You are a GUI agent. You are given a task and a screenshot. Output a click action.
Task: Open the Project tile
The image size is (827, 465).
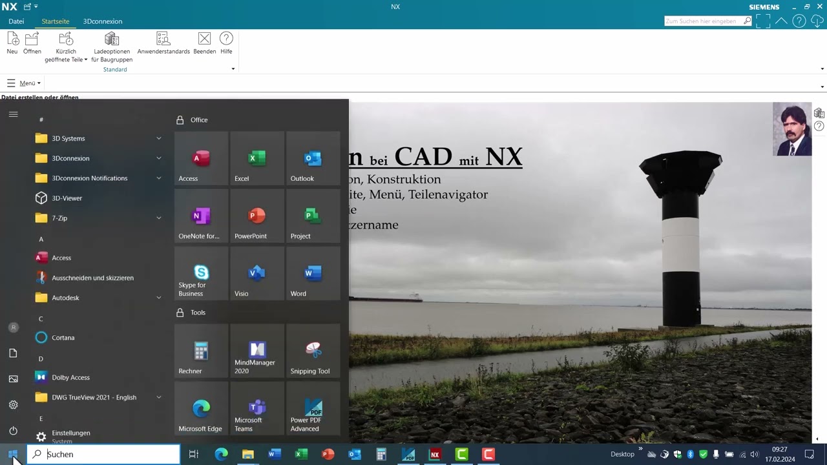point(313,216)
